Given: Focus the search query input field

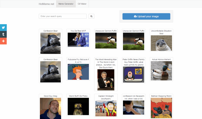Looking at the screenshot, I should click(63, 16).
